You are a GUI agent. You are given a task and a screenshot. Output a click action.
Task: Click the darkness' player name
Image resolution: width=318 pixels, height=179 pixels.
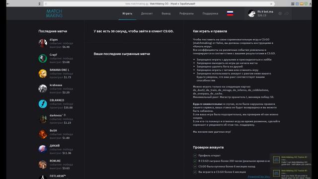point(58,115)
